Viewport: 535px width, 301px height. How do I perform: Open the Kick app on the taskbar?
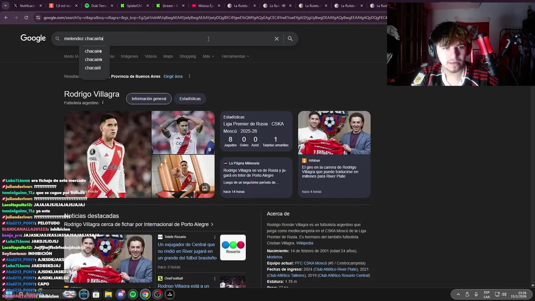pyautogui.click(x=170, y=294)
